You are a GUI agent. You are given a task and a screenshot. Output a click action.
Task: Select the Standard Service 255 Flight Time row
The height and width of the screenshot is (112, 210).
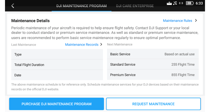click(153, 64)
